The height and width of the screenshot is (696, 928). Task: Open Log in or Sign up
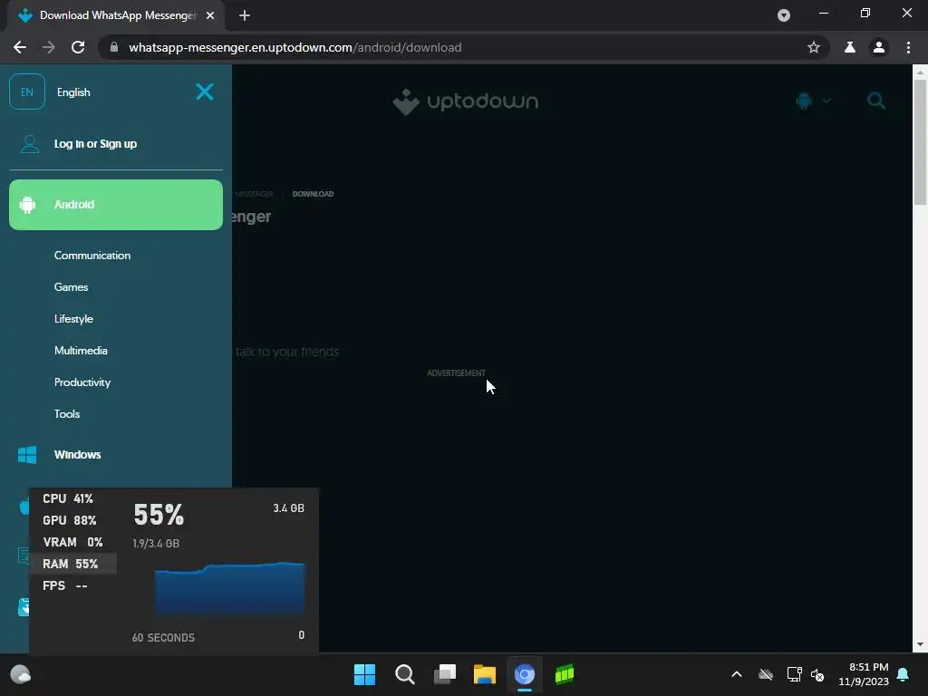[95, 144]
